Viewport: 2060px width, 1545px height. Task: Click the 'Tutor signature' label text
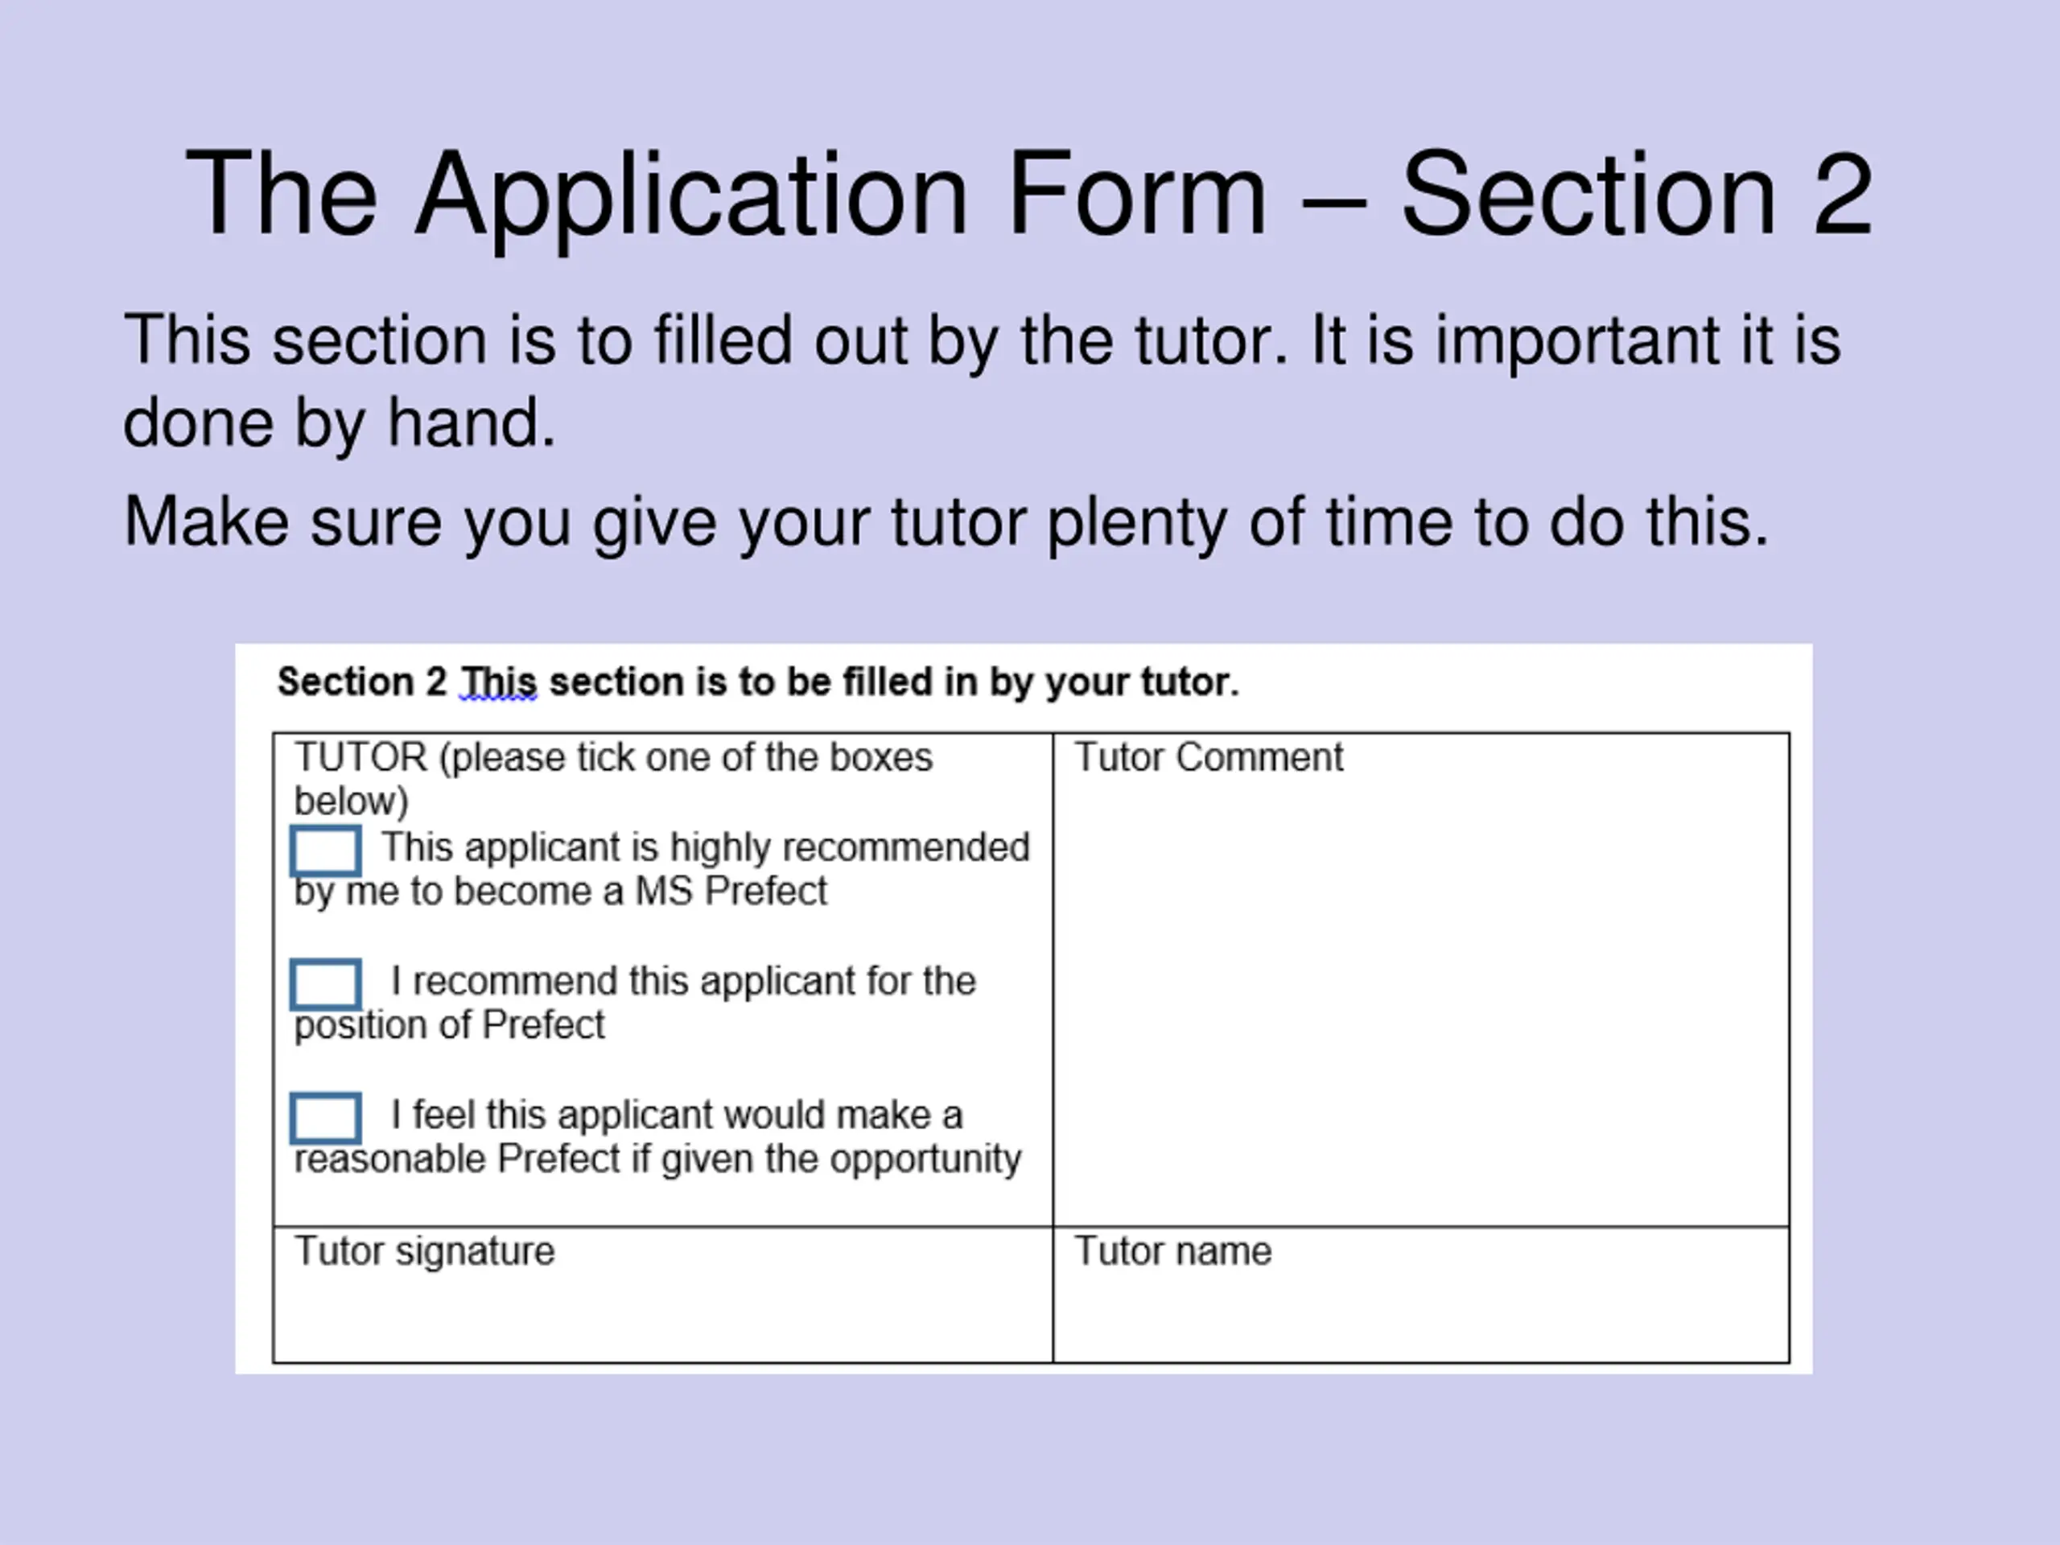pyautogui.click(x=425, y=1251)
